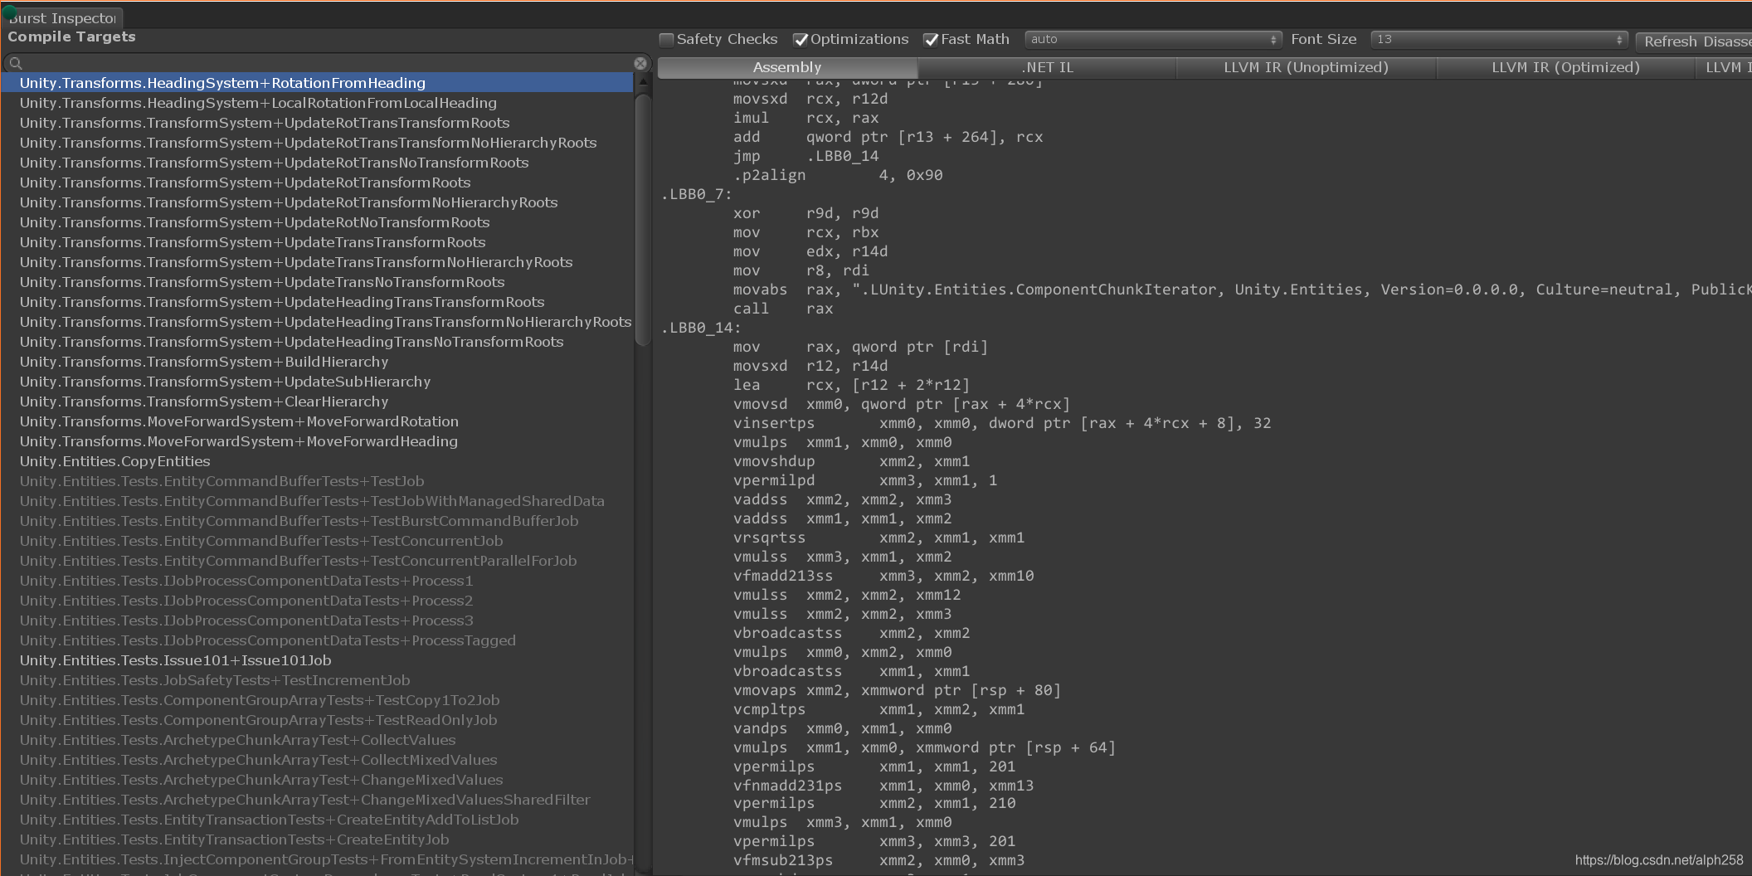Screen dimensions: 1752x876
Task: Select HeadingSystem+RotationFromHeading target
Action: click(x=317, y=83)
